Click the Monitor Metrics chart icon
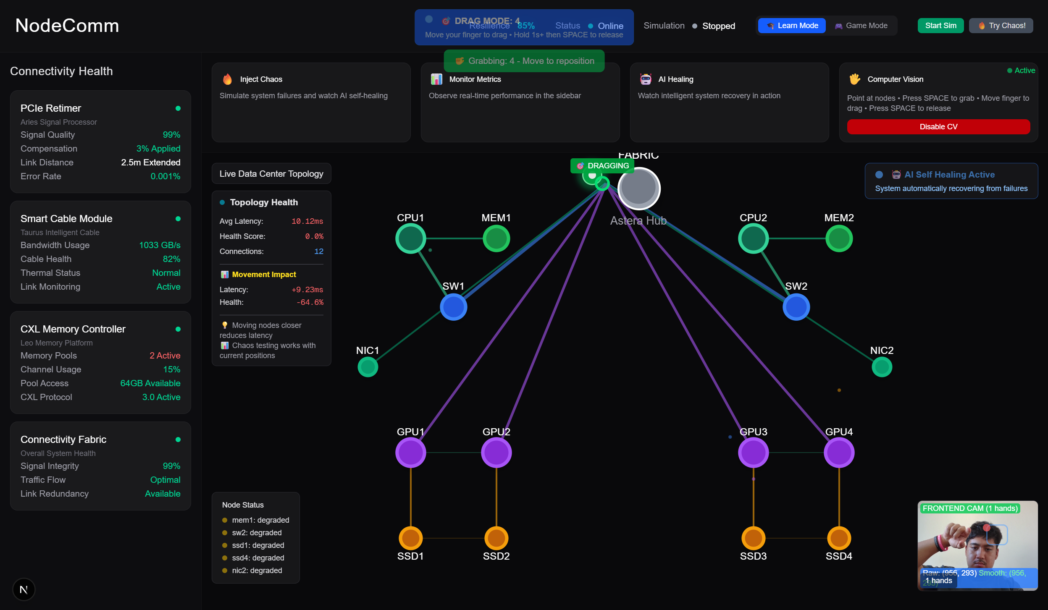The height and width of the screenshot is (610, 1048). point(436,79)
